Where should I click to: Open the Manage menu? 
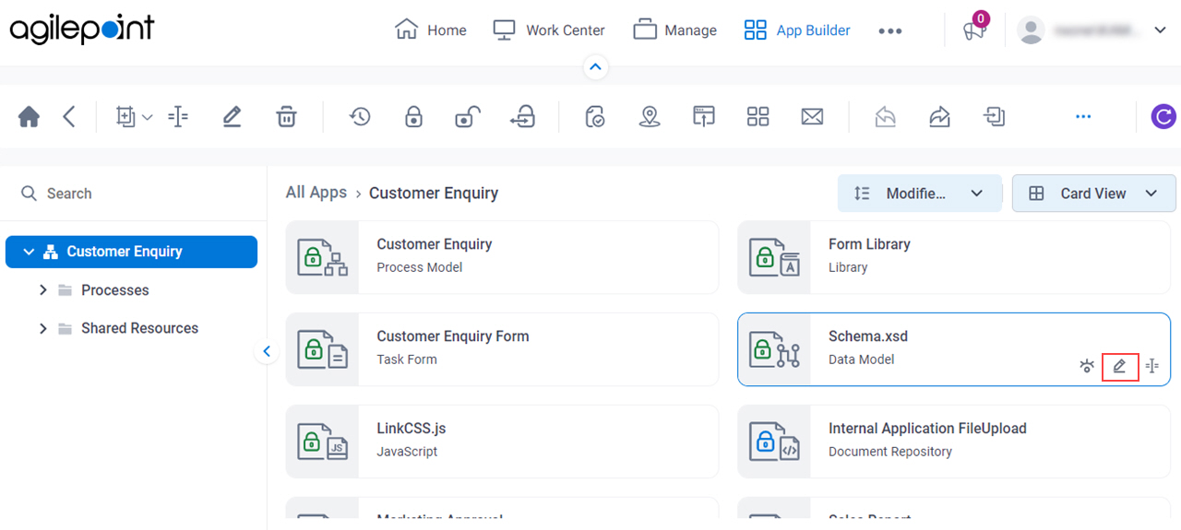[x=675, y=30]
